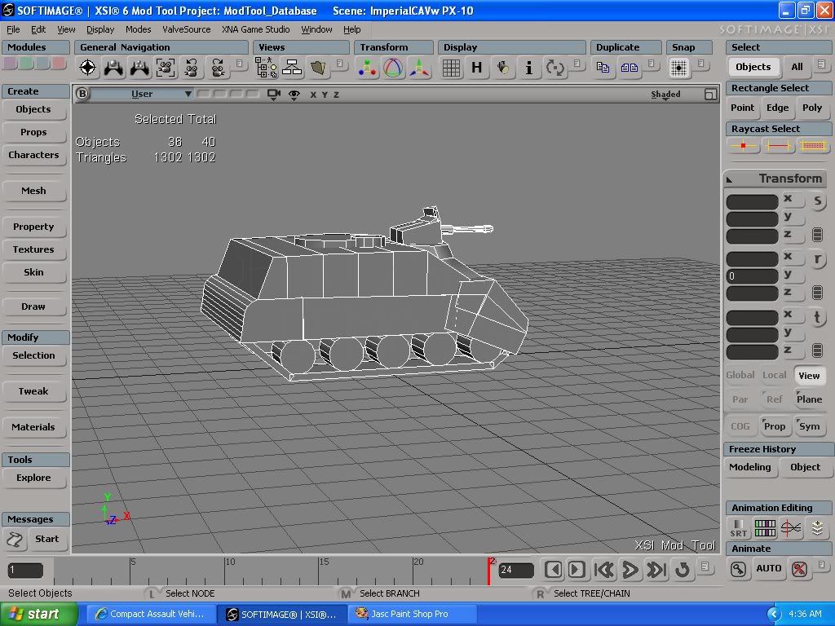Click the Duplicate multiple copies icon
The height and width of the screenshot is (626, 835).
coord(629,68)
